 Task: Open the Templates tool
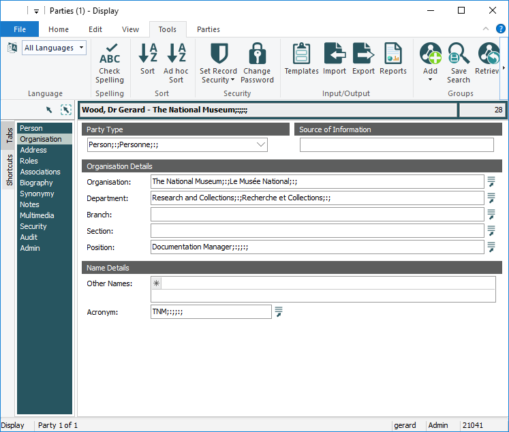[x=301, y=55]
